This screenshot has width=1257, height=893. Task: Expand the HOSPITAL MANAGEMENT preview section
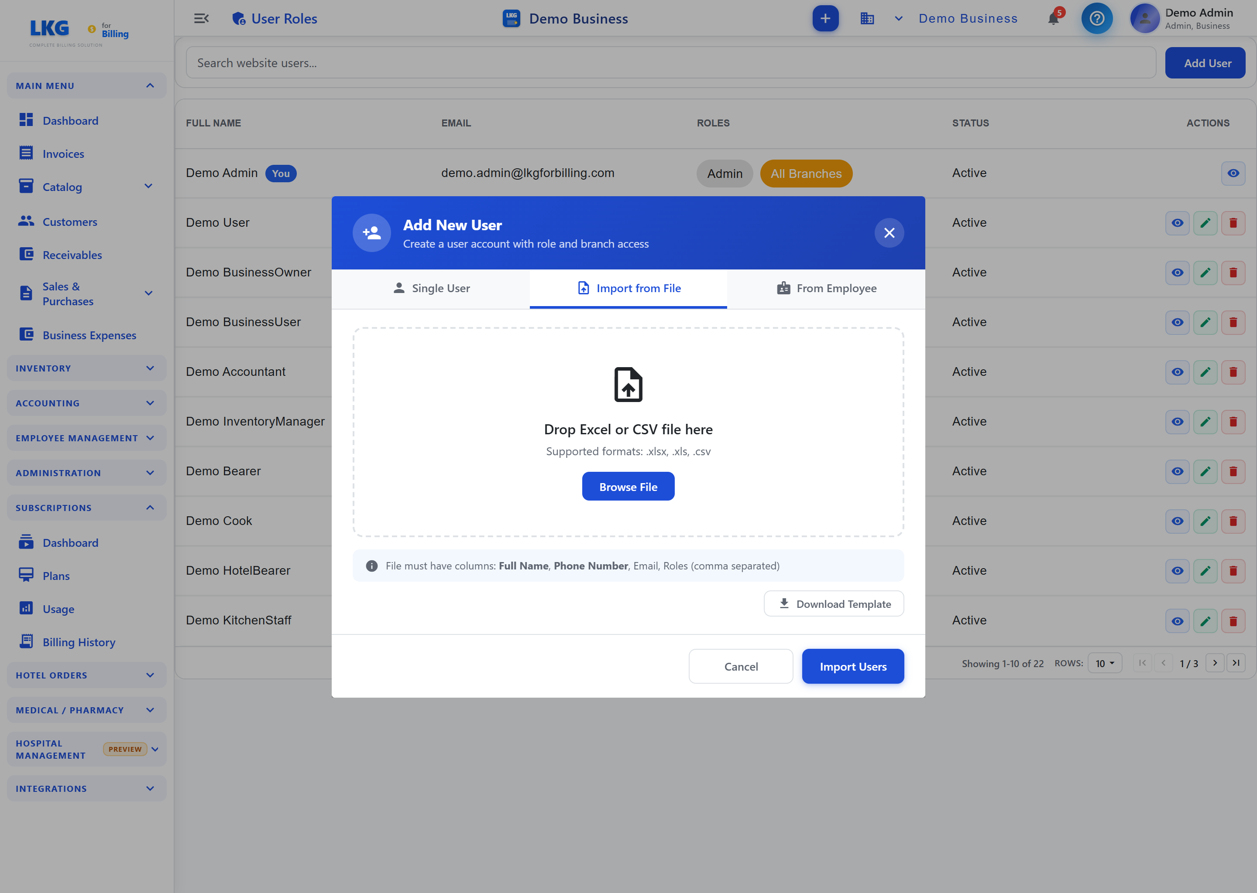86,749
